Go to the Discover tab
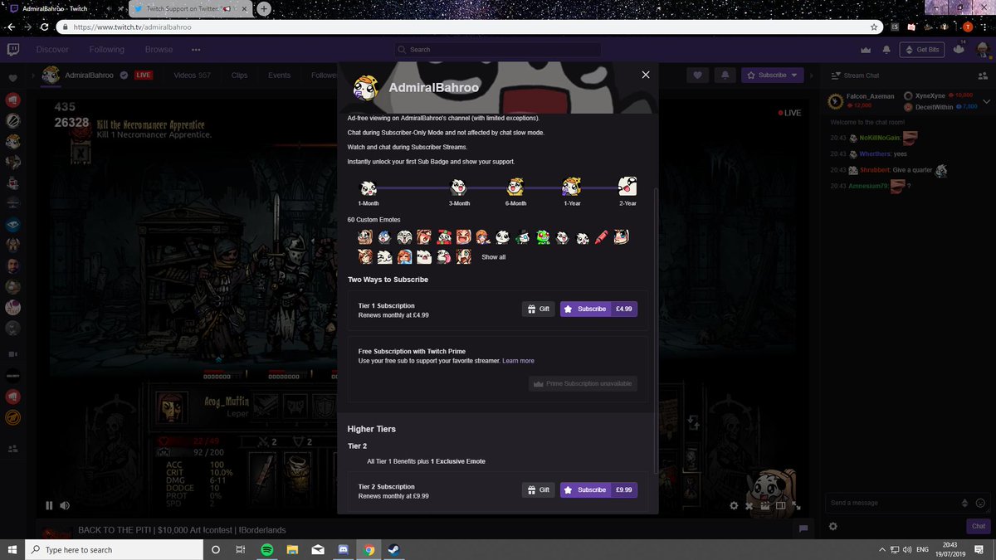Image resolution: width=996 pixels, height=560 pixels. tap(52, 50)
